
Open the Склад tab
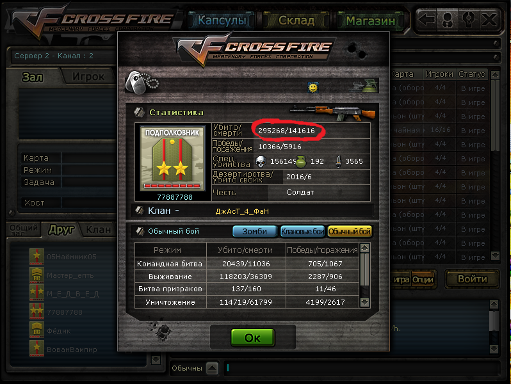pos(296,21)
